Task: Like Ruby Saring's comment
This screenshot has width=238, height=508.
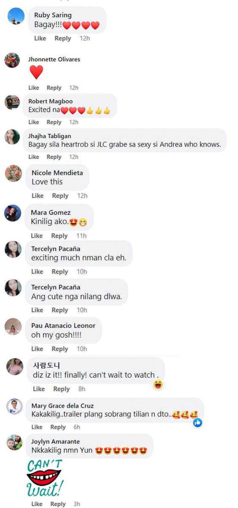Action: [x=40, y=38]
